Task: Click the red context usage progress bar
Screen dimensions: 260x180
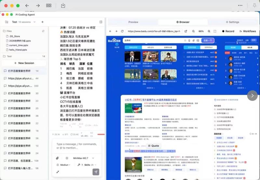Action: (101, 135)
